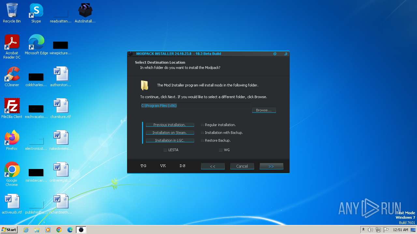Viewport: 417px width, 234px height.
Task: Click the yellow folder icon in installer
Action: (x=145, y=85)
